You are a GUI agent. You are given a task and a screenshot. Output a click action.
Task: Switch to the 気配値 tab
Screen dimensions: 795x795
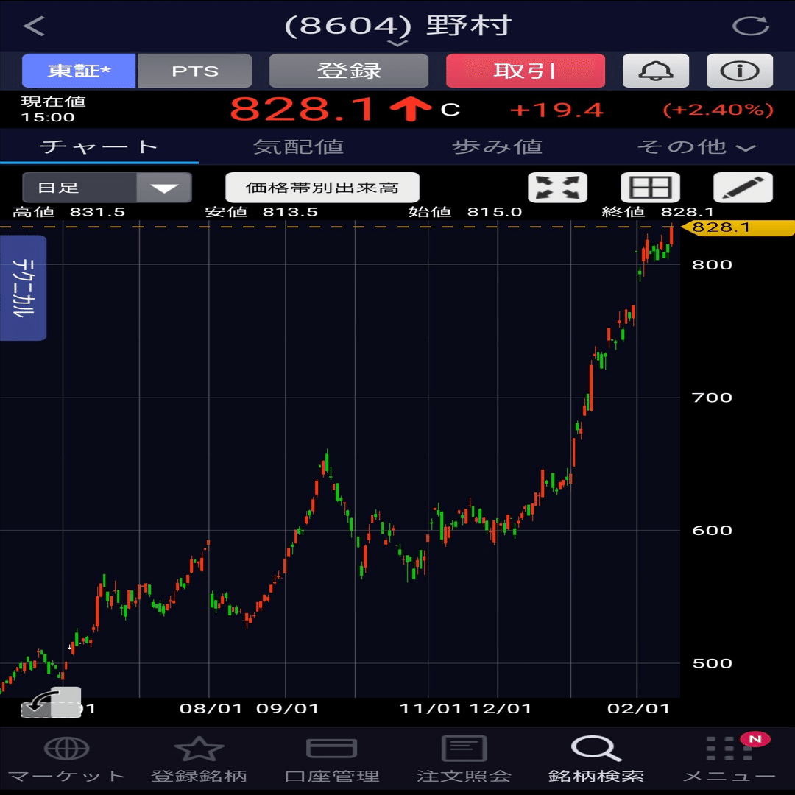pos(298,147)
